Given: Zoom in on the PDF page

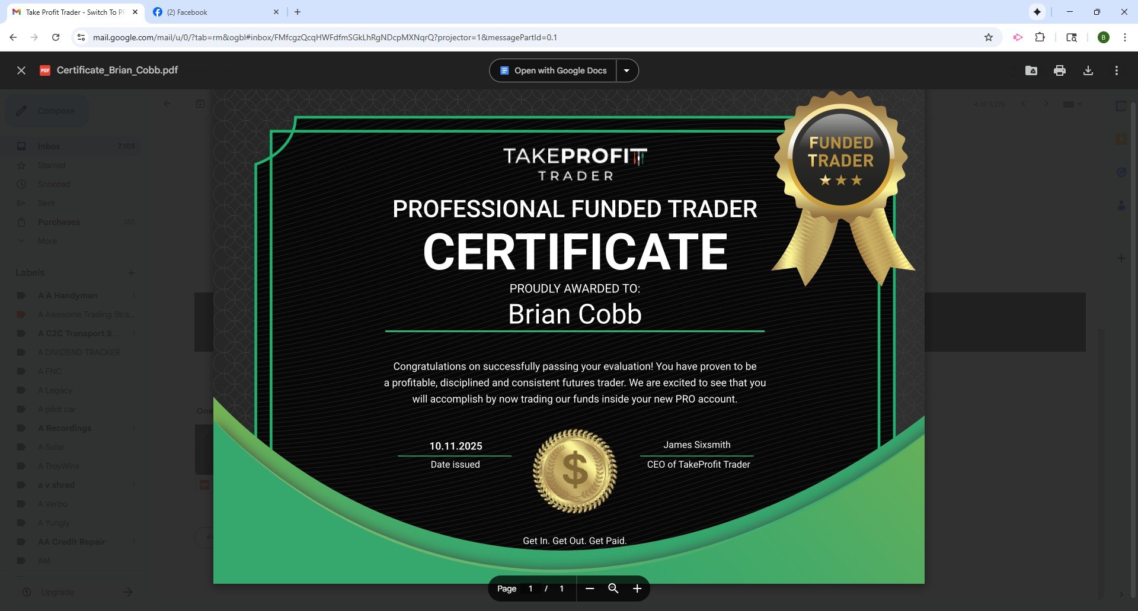Looking at the screenshot, I should pos(637,589).
